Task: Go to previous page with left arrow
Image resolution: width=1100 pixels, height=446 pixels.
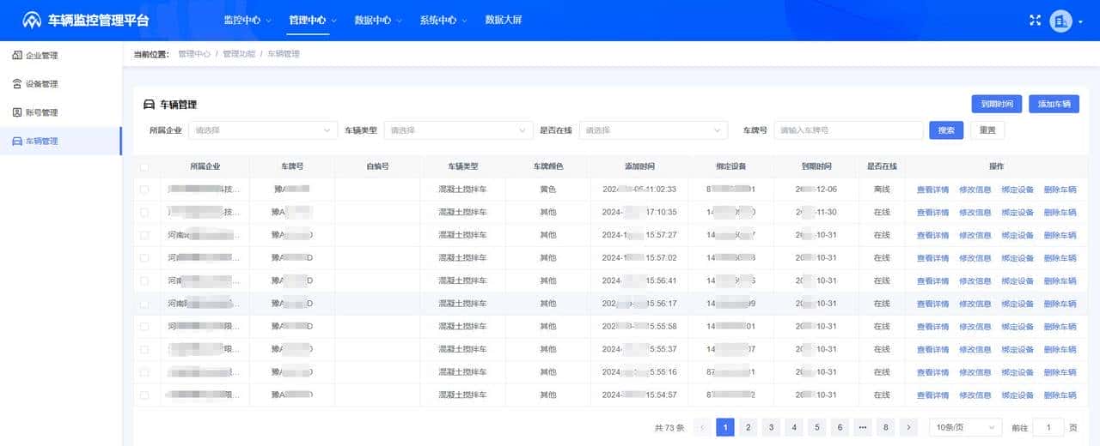Action: point(702,427)
